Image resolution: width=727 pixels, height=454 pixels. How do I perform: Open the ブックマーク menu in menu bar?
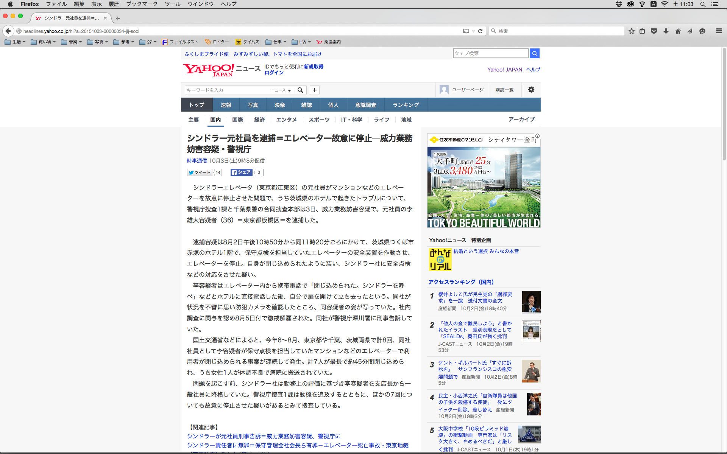(x=142, y=4)
